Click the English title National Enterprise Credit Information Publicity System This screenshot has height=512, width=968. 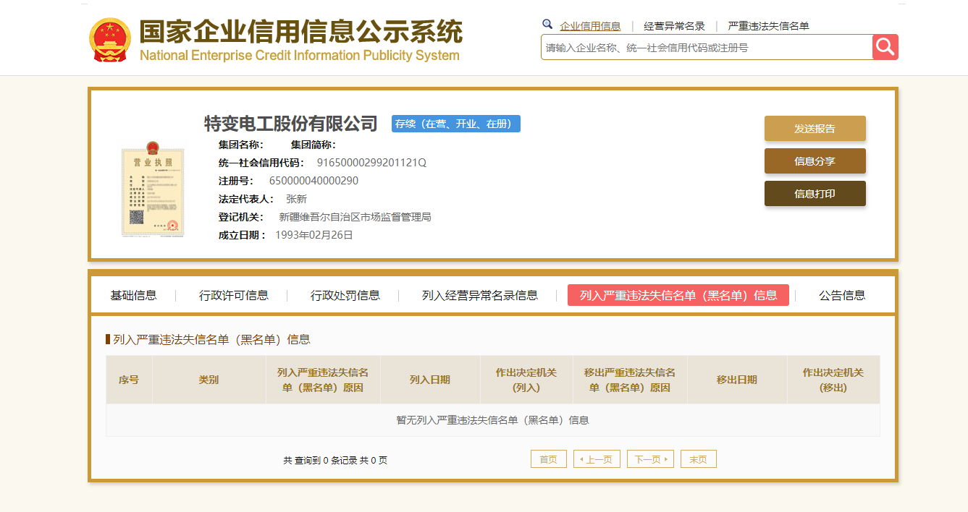(x=300, y=56)
